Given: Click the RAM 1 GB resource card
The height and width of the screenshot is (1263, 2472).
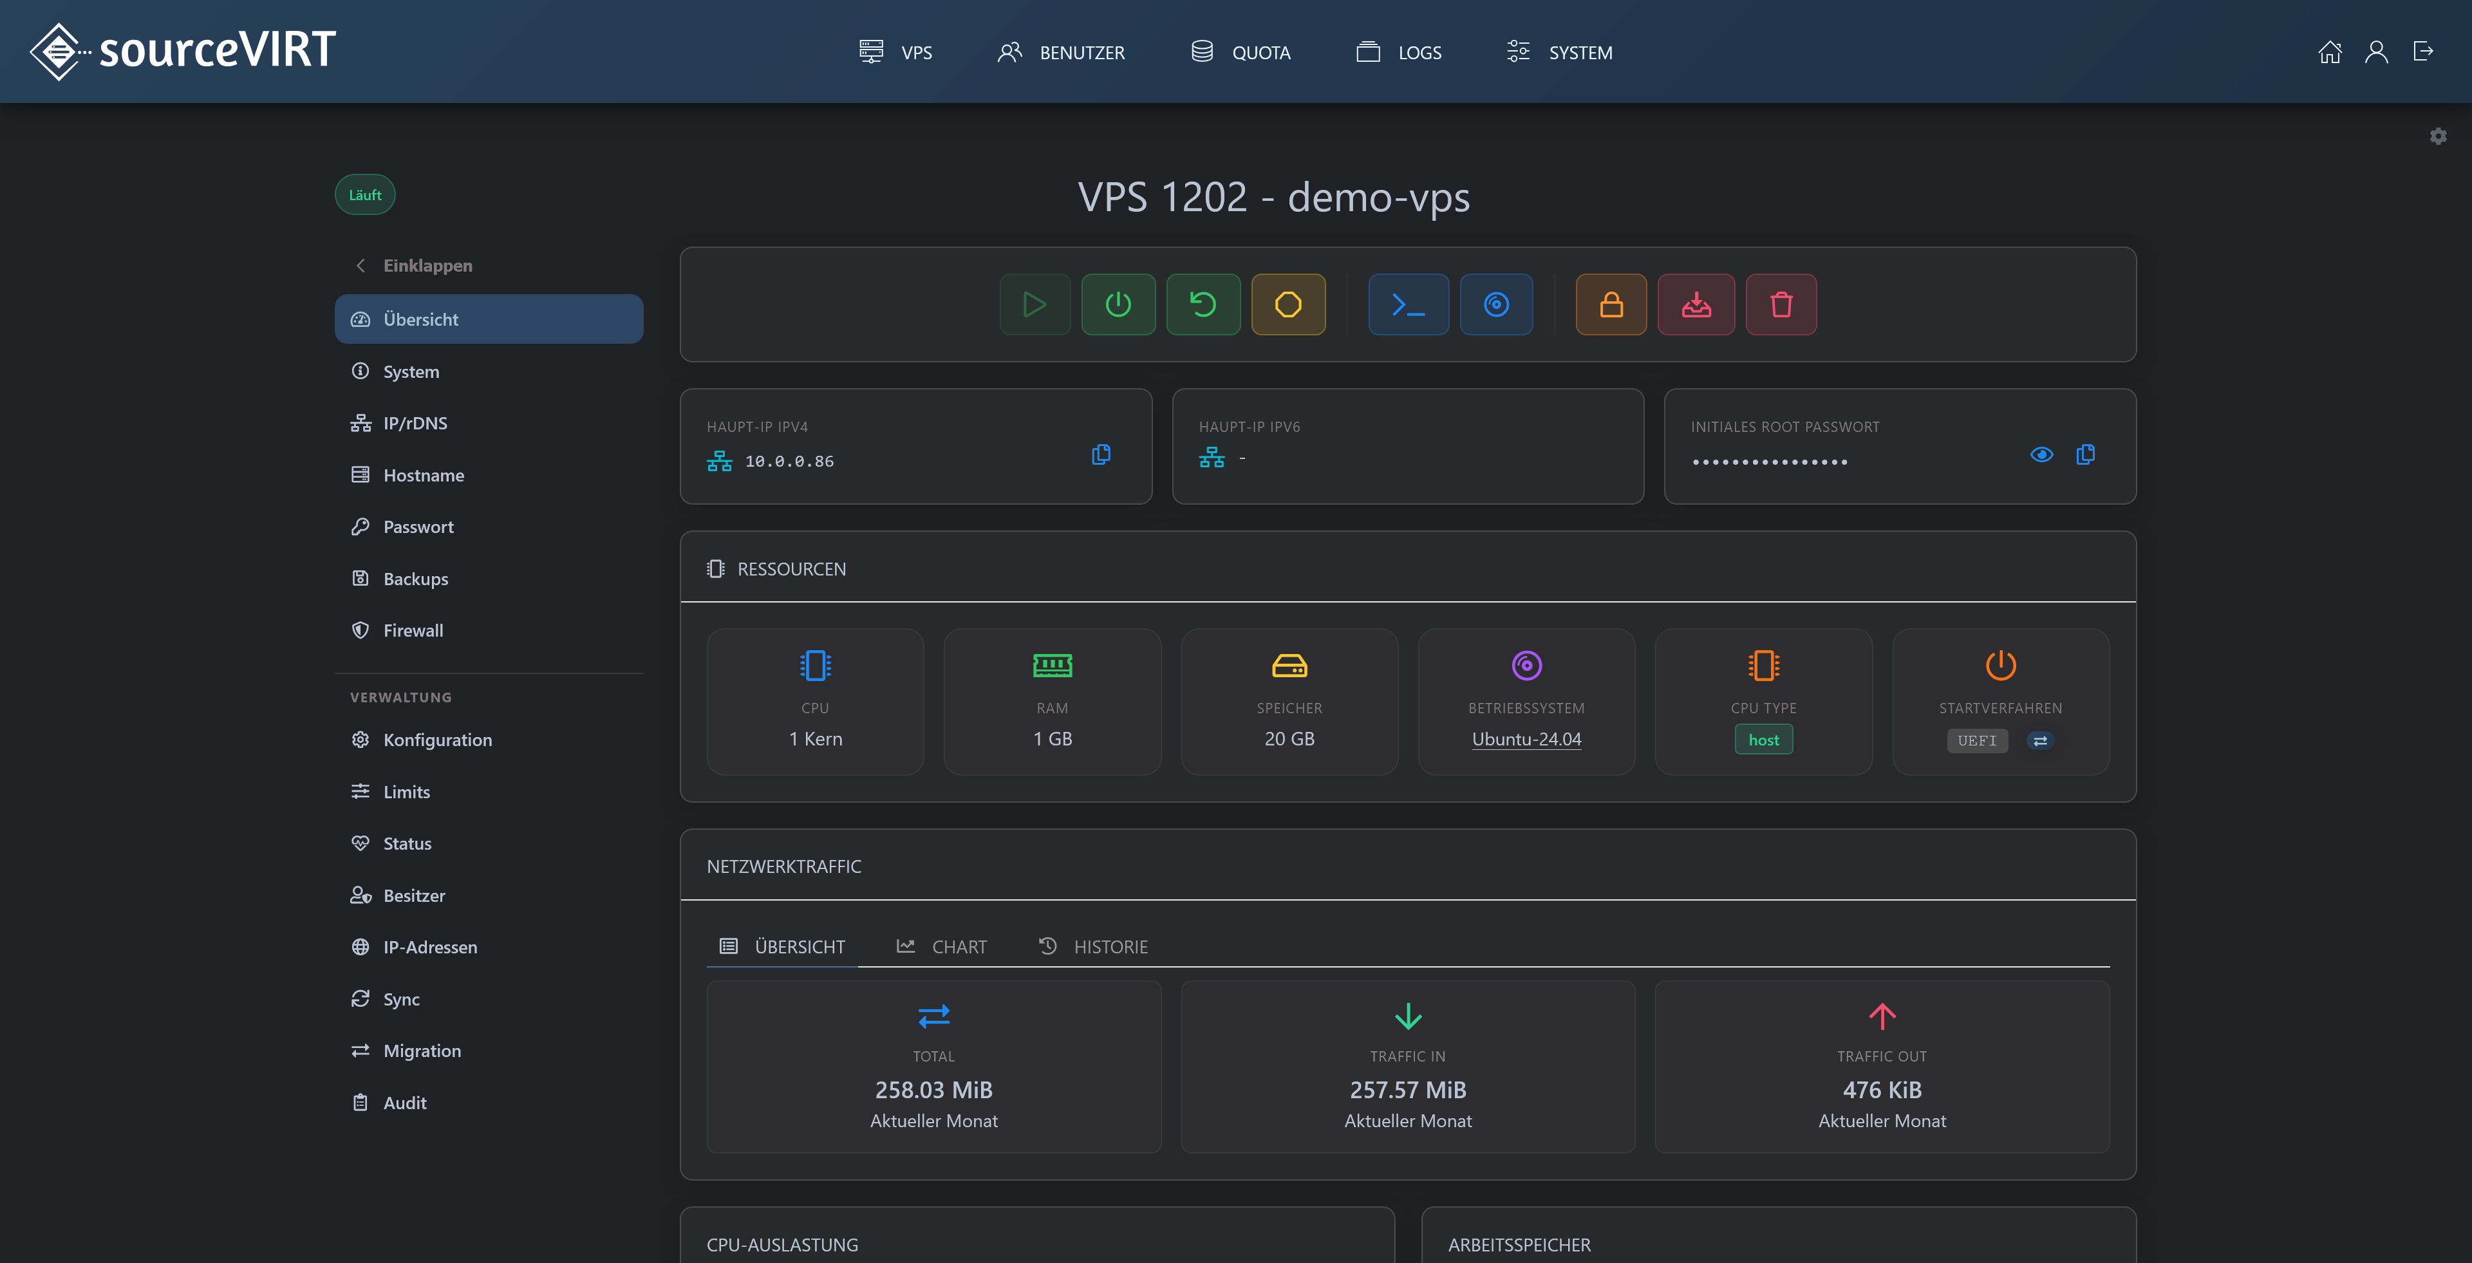Looking at the screenshot, I should pos(1052,702).
